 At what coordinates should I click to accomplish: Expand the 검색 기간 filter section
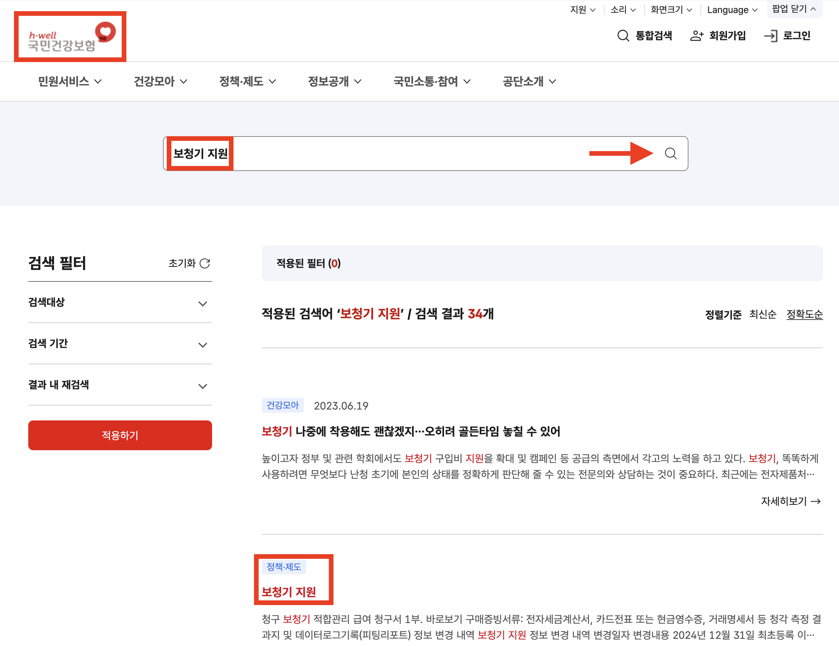(x=202, y=345)
